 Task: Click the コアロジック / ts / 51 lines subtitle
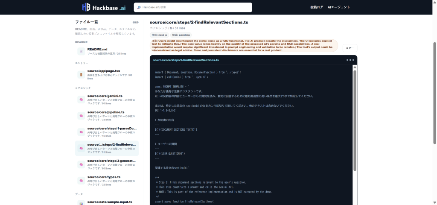[167, 28]
